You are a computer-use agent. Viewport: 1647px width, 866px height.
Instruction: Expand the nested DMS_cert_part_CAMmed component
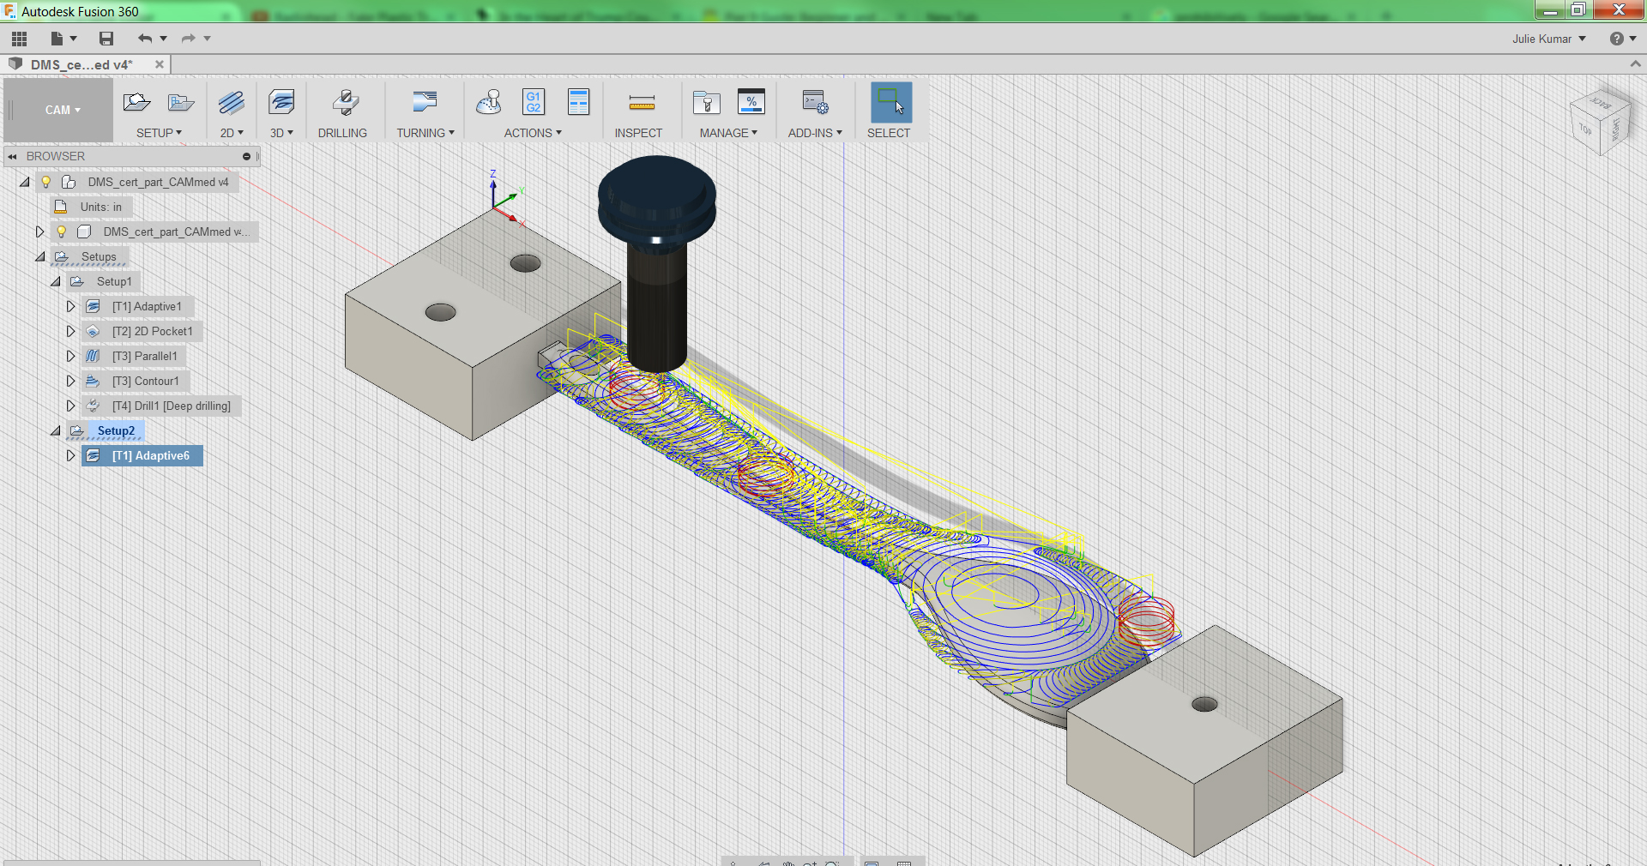point(39,232)
